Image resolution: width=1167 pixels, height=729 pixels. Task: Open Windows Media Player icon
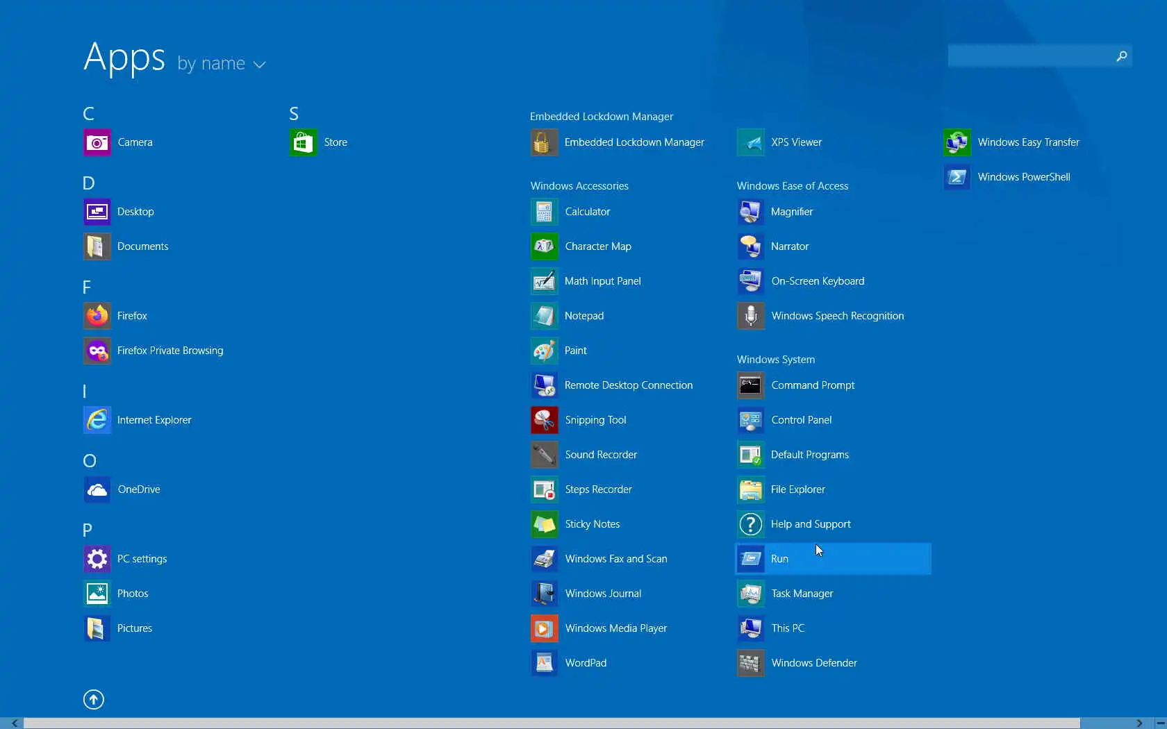pyautogui.click(x=545, y=628)
